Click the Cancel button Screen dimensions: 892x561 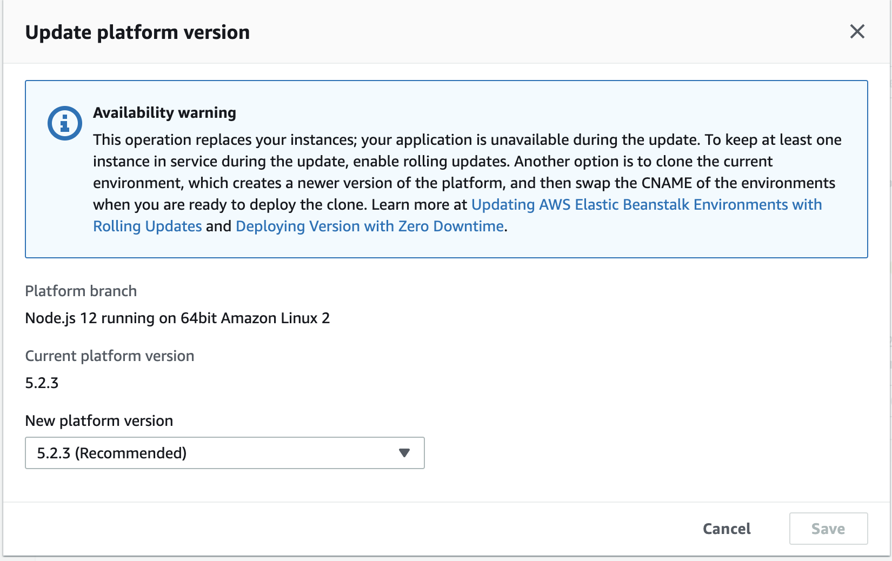tap(726, 529)
